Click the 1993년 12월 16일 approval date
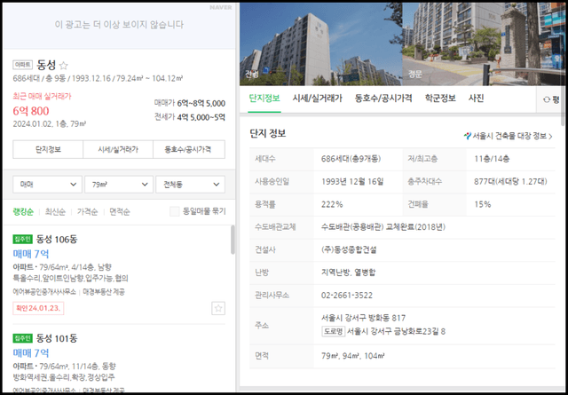The height and width of the screenshot is (395, 568). pos(352,182)
